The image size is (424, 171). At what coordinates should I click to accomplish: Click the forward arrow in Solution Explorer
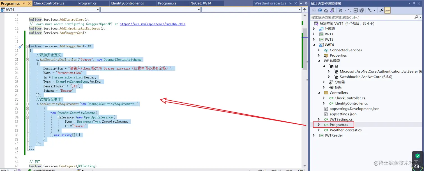click(320, 10)
